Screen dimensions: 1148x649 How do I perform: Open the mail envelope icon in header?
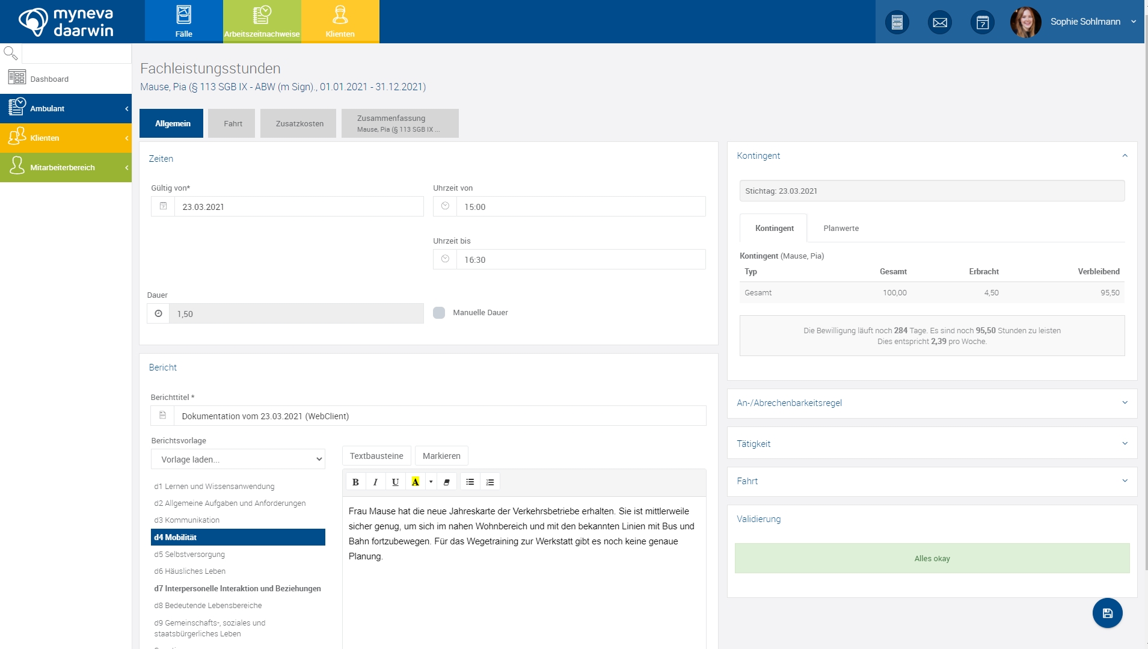pos(939,22)
